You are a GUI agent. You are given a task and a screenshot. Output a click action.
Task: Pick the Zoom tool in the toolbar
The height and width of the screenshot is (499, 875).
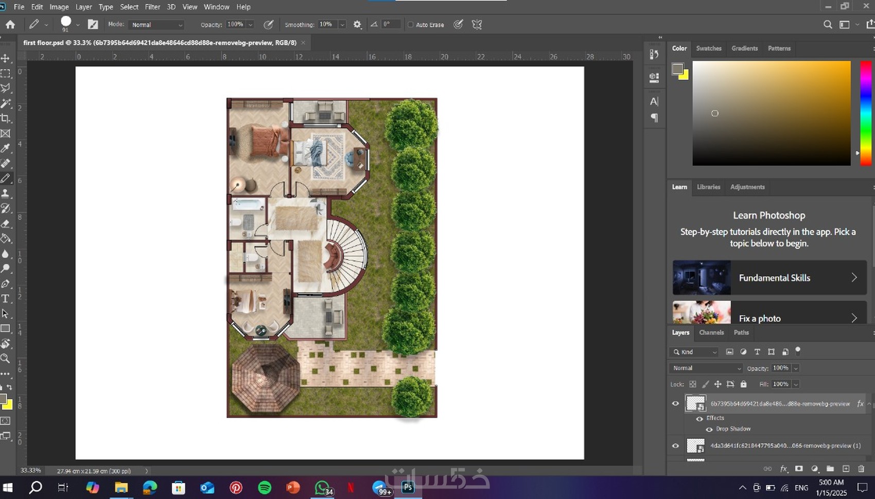pos(6,359)
